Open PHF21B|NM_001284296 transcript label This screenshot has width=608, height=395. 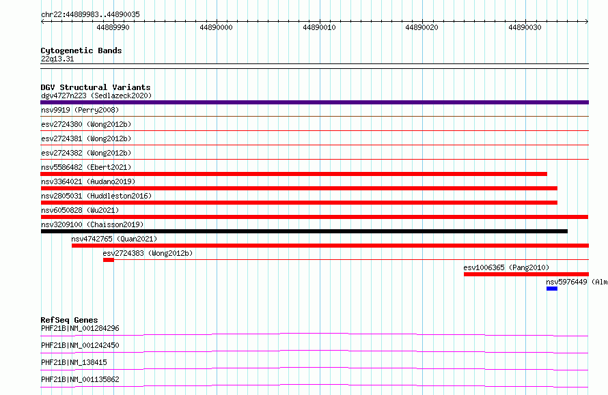point(80,328)
